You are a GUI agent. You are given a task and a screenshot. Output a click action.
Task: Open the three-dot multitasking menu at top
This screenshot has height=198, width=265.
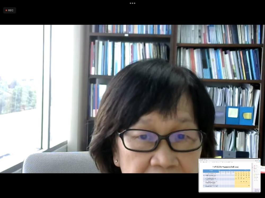(x=132, y=3)
